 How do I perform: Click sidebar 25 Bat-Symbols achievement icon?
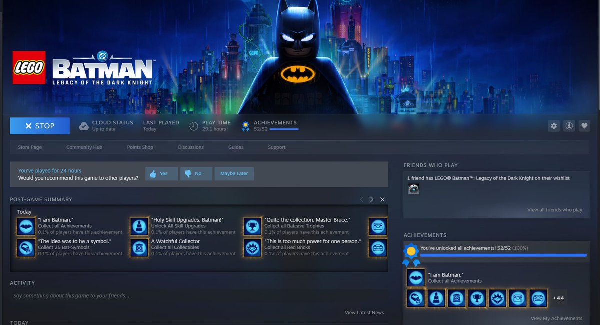point(416,298)
